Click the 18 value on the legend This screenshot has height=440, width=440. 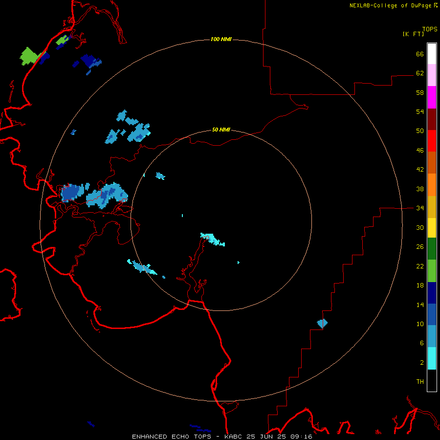click(x=420, y=286)
